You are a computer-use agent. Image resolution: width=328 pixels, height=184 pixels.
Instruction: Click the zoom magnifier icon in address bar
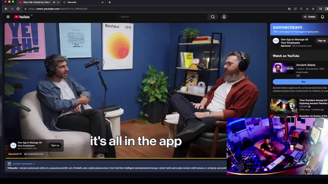301,9
